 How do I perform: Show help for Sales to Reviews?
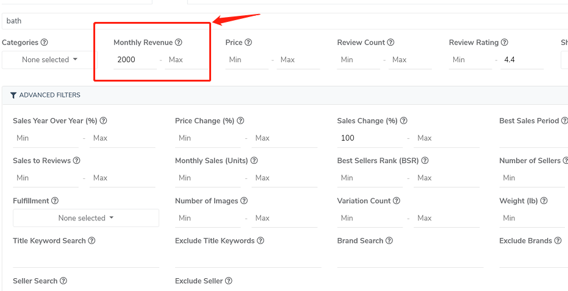click(x=76, y=161)
